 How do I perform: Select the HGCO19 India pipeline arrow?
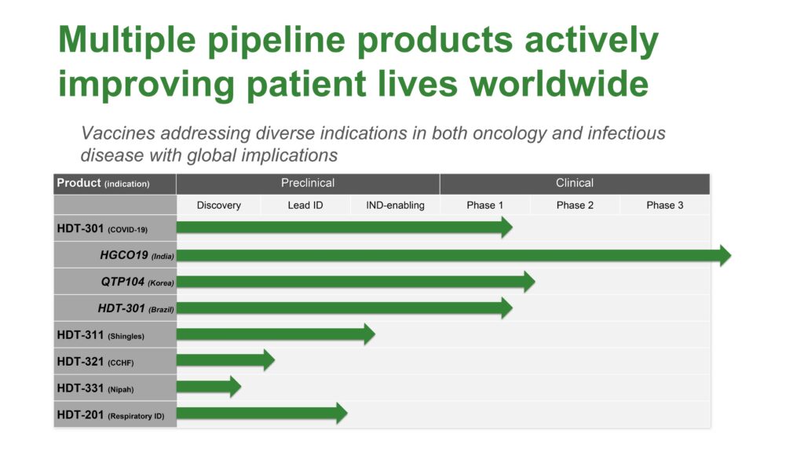pyautogui.click(x=454, y=255)
